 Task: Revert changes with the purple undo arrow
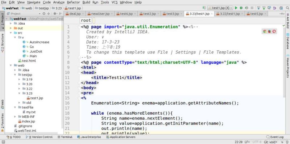click(275, 8)
